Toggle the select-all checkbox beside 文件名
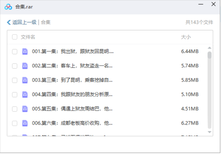Image resolution: width=221 pixels, height=154 pixels. [15, 37]
